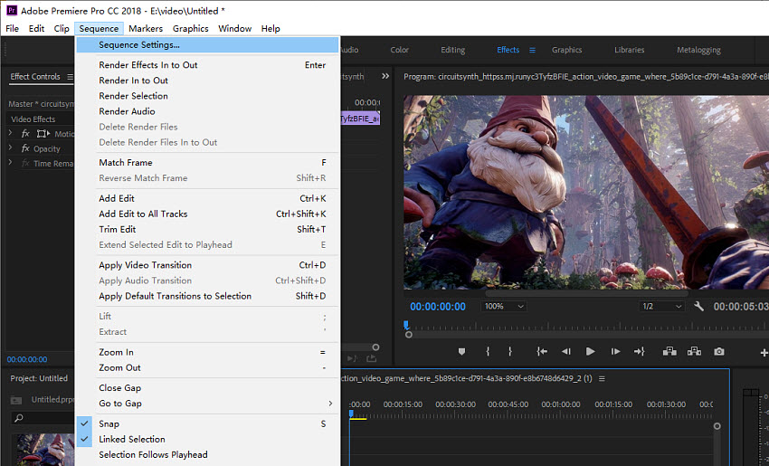Toggle the Time Remapping fx icon

[x=25, y=163]
